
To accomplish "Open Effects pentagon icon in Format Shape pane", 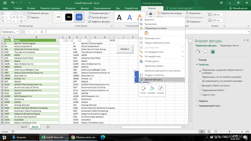I will click(205, 51).
